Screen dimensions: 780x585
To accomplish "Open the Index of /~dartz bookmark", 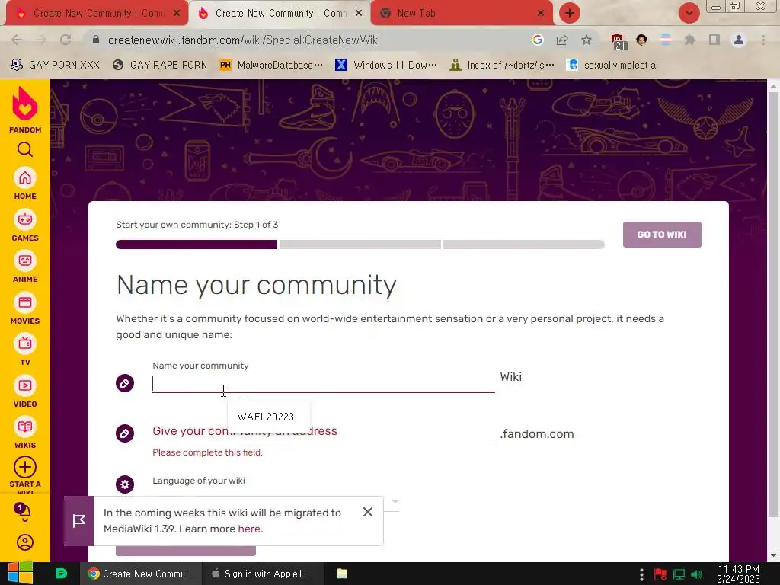I will coord(501,65).
